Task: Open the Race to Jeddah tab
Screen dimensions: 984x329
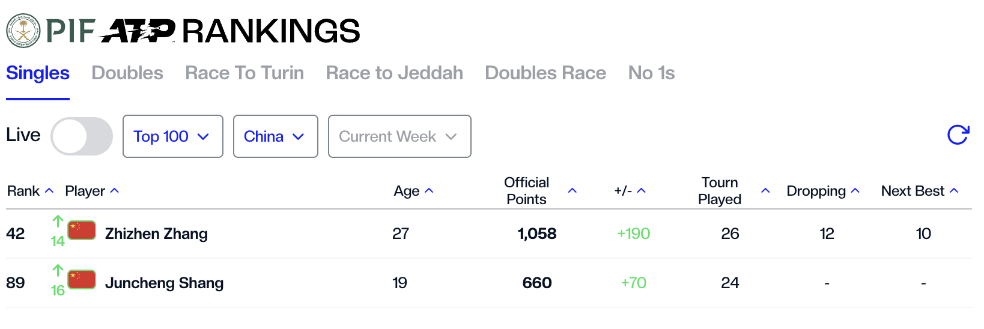Action: tap(395, 73)
